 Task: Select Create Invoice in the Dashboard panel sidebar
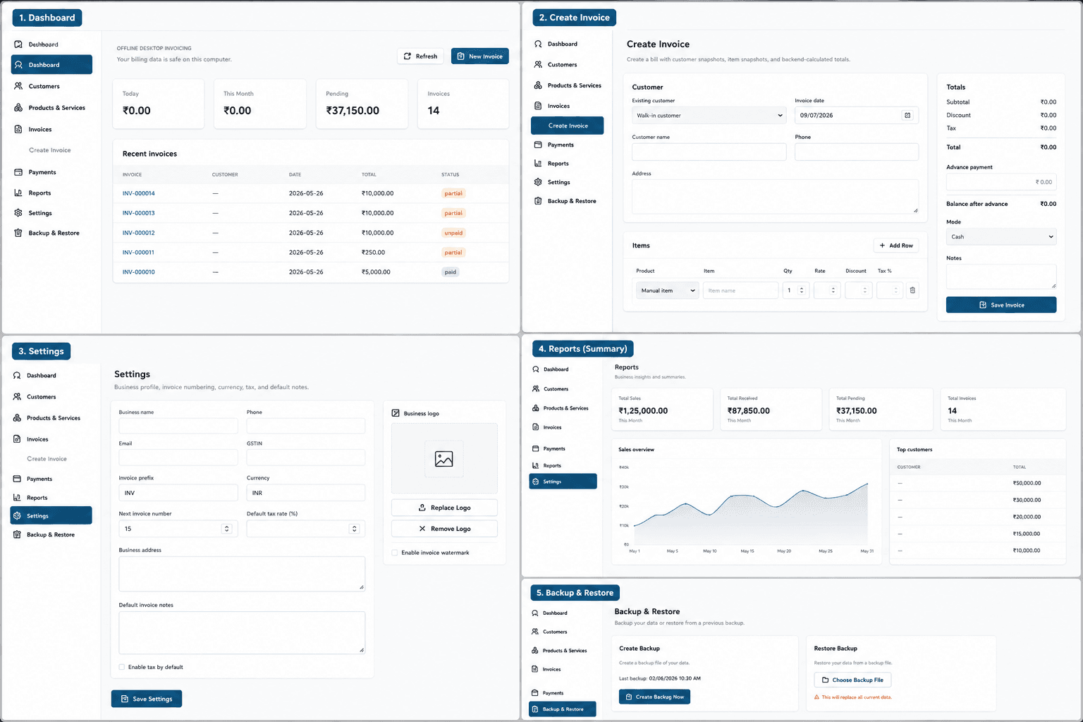(x=50, y=150)
